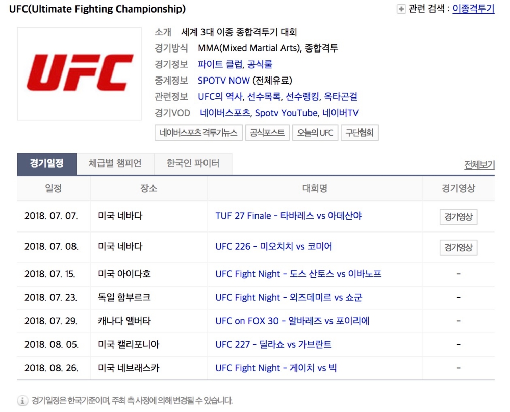Expand related search plus icon
The height and width of the screenshot is (412, 510).
point(401,9)
